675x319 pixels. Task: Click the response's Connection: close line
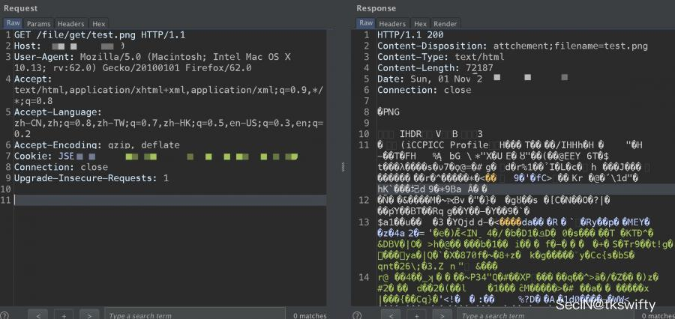pyautogui.click(x=424, y=90)
